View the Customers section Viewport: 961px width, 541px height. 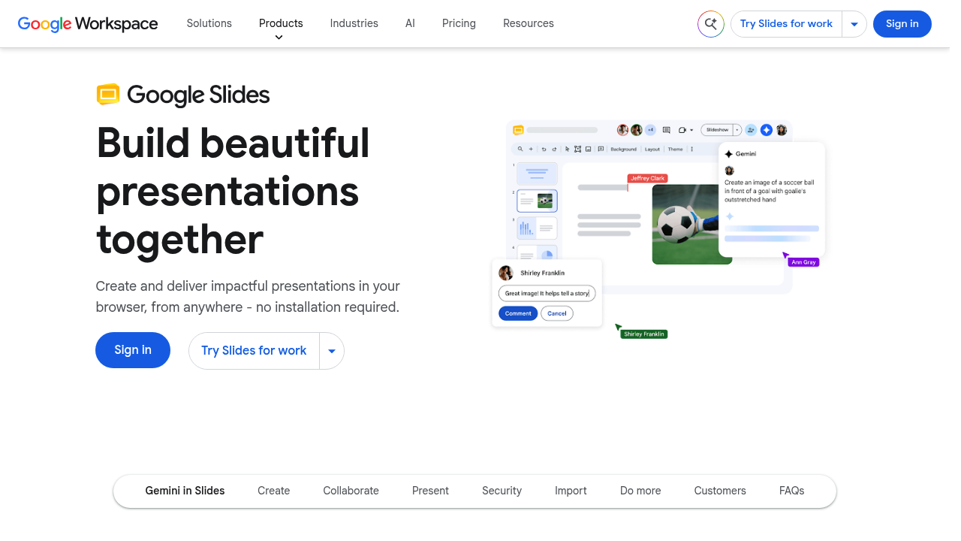pos(720,491)
